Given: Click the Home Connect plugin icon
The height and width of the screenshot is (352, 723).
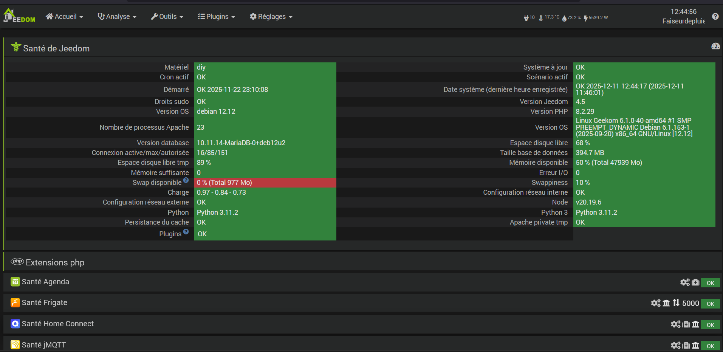Looking at the screenshot, I should [x=15, y=324].
